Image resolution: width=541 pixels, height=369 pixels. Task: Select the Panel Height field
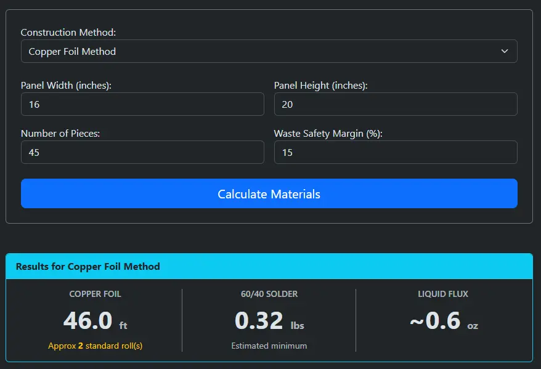pos(395,104)
